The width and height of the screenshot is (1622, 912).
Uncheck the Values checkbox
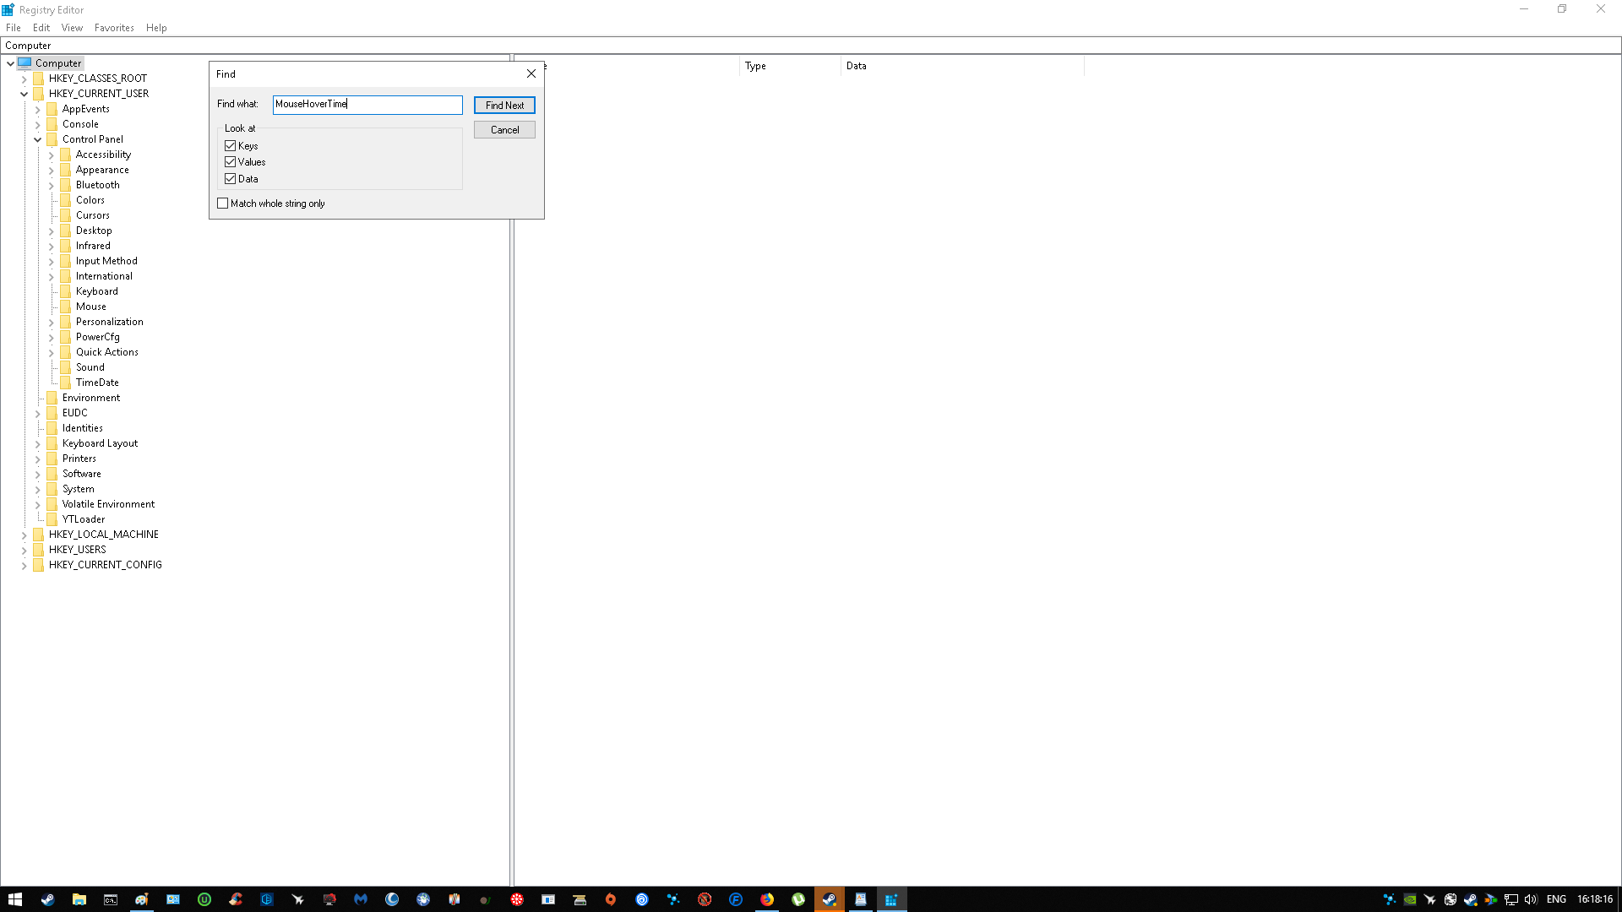230,161
